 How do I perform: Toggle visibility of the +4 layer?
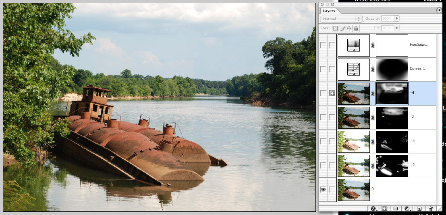[x=323, y=142]
